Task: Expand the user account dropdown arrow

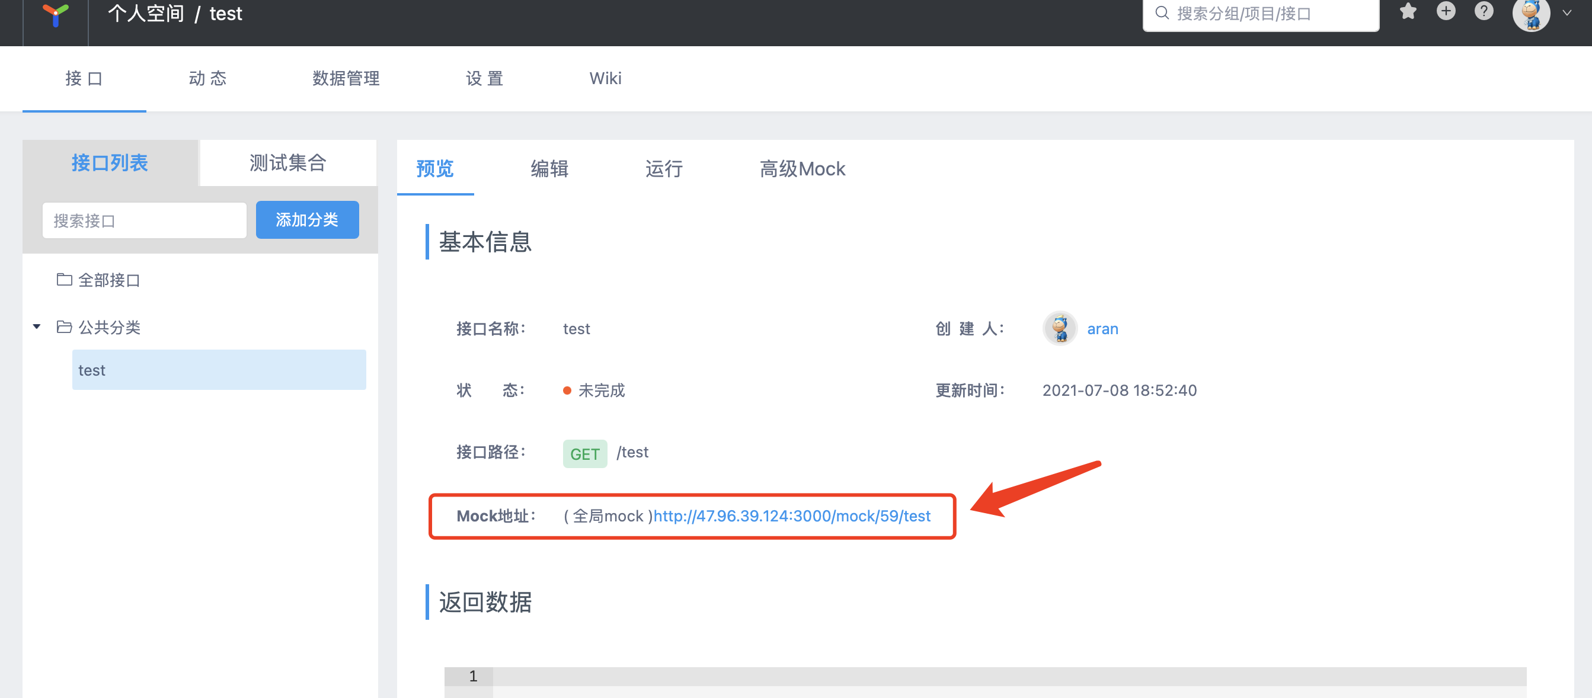Action: (1567, 13)
